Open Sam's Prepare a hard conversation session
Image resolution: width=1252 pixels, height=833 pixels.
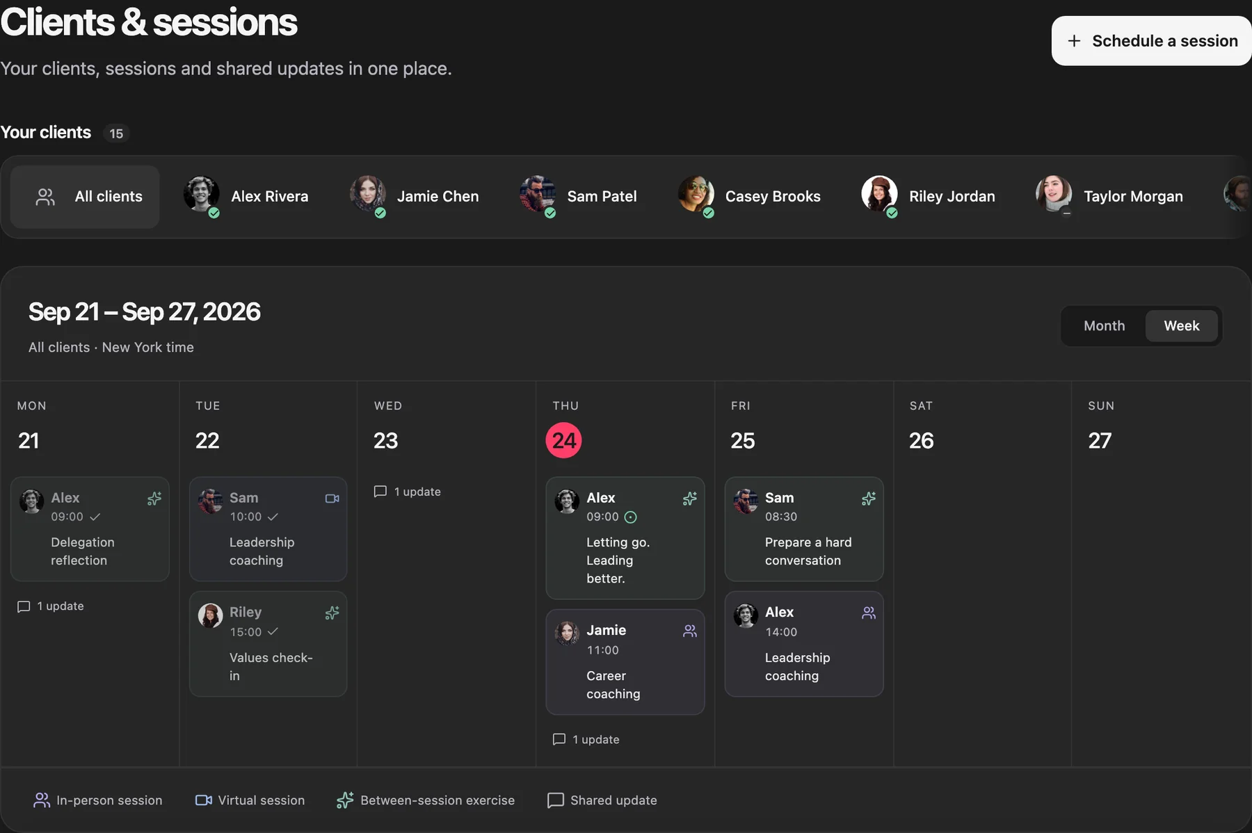coord(804,529)
